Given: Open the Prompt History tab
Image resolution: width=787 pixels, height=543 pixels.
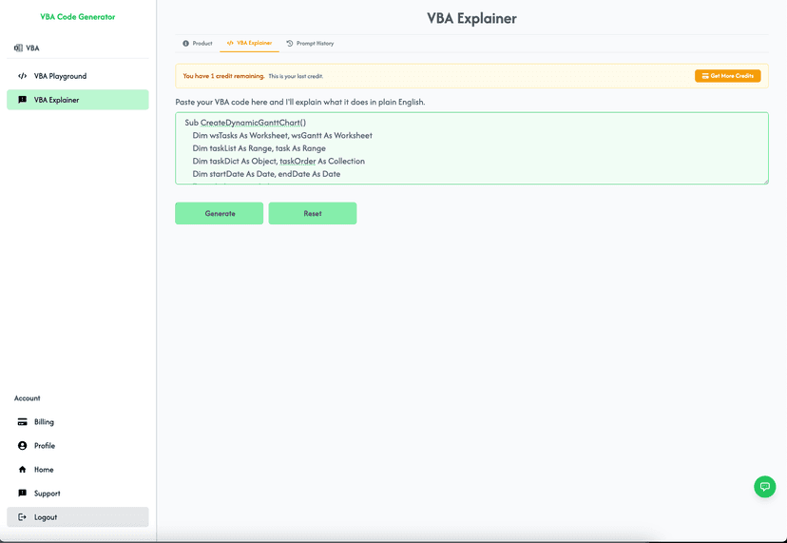Looking at the screenshot, I should [310, 44].
